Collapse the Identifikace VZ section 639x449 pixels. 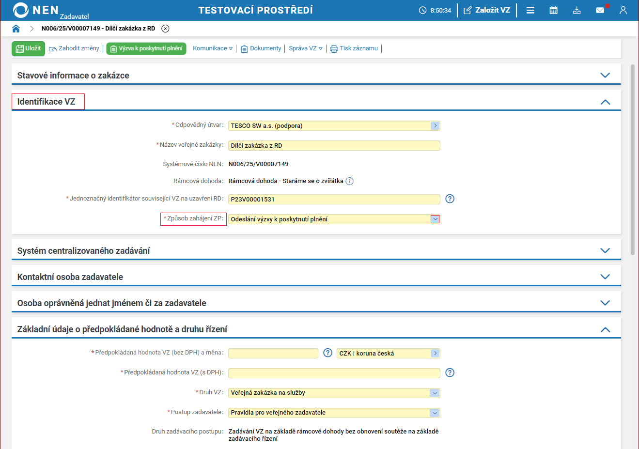pyautogui.click(x=605, y=102)
